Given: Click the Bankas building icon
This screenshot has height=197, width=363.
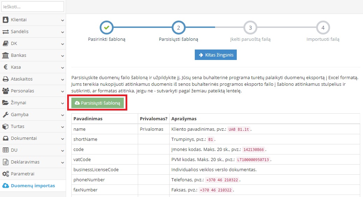Looking at the screenshot, I should click(x=6, y=55).
